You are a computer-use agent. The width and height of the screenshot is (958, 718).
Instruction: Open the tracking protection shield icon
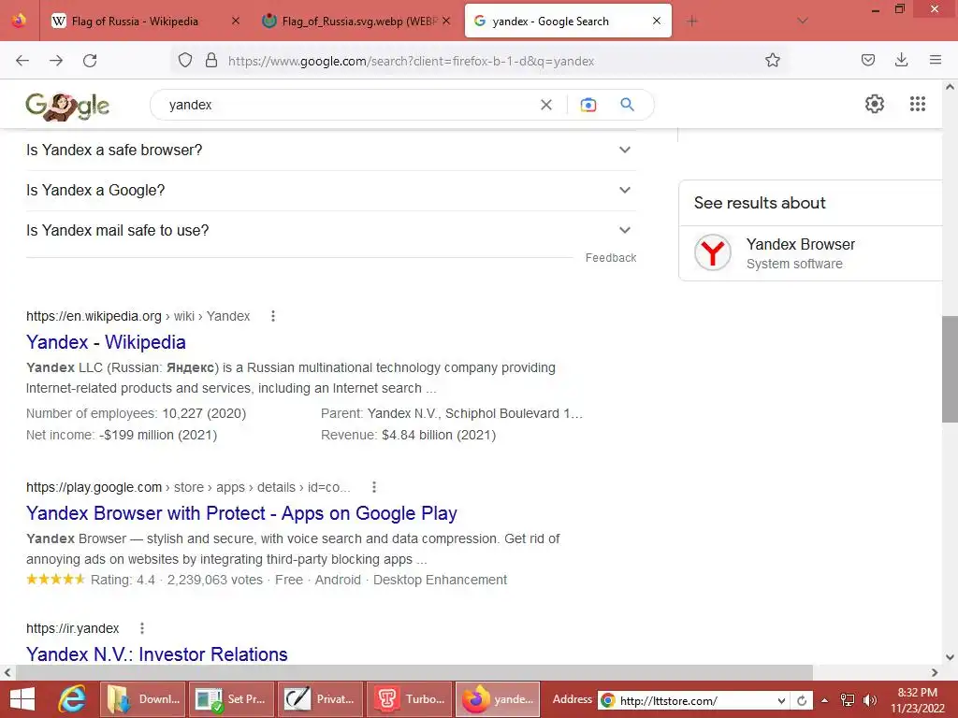point(185,60)
